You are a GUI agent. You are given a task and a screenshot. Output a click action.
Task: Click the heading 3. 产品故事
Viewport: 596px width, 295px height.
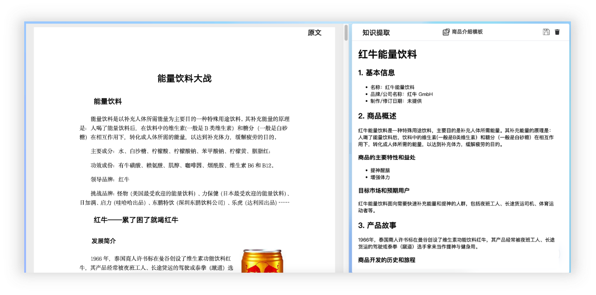[x=377, y=225]
